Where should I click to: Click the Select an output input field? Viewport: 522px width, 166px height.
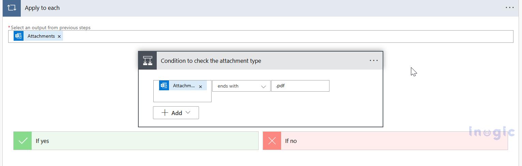click(261, 36)
